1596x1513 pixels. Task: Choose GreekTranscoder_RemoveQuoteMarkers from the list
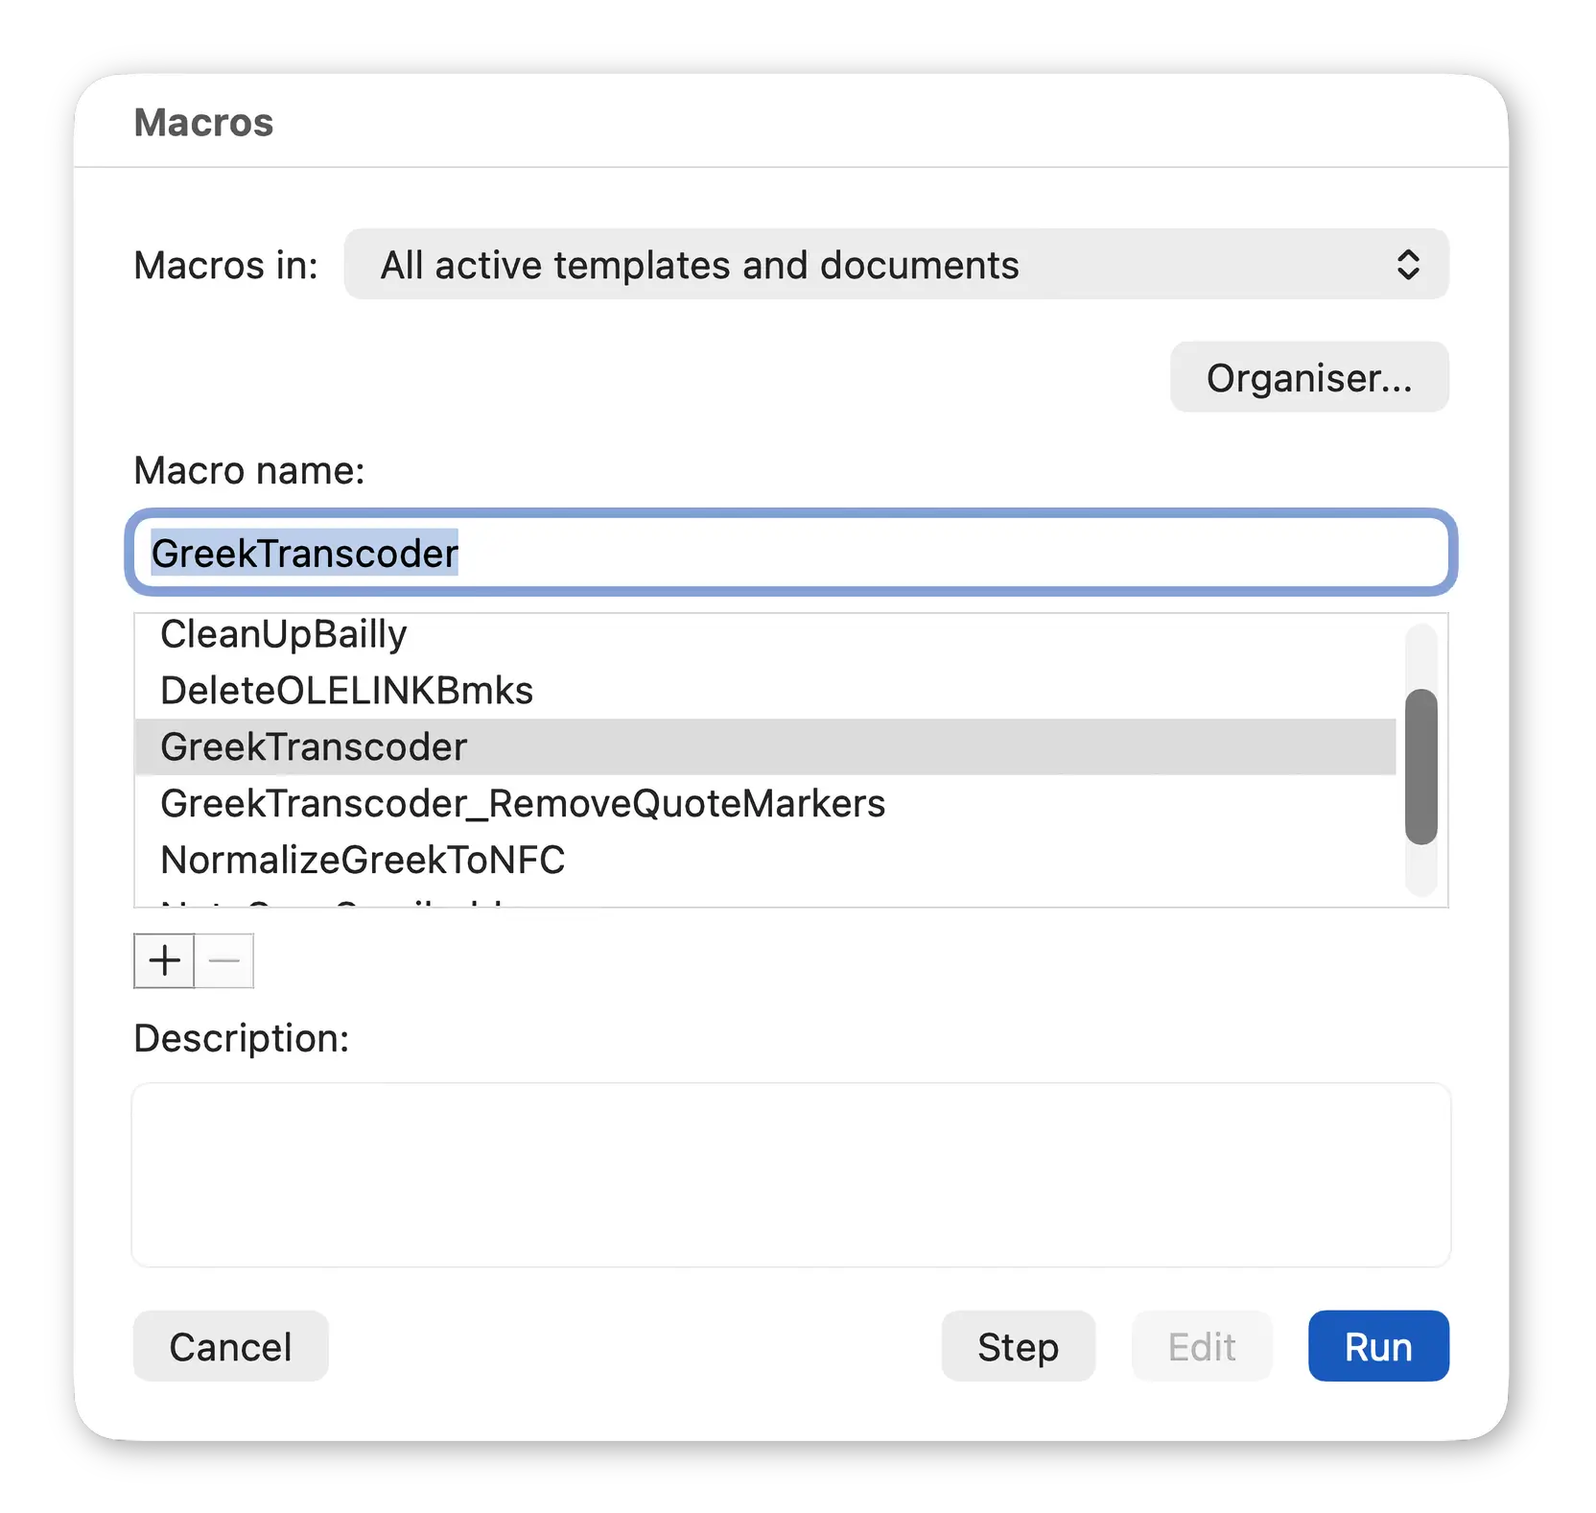point(523,804)
